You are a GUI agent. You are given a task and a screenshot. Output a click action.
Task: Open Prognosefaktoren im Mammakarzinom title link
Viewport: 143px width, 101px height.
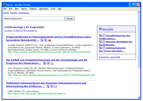(x=49, y=38)
